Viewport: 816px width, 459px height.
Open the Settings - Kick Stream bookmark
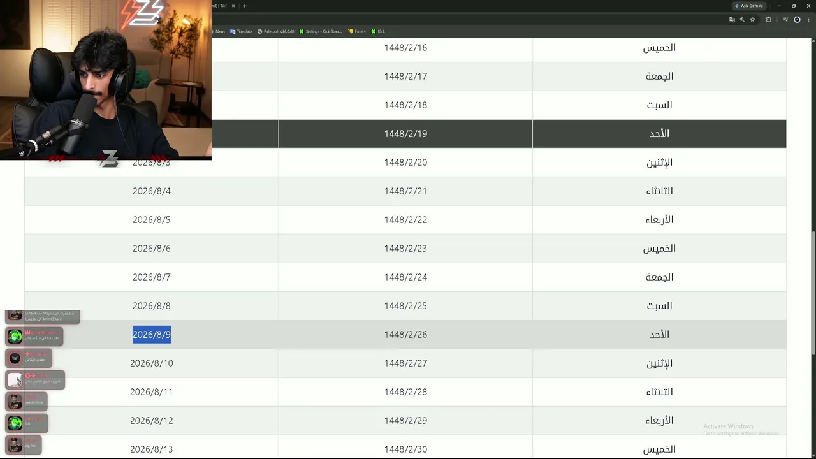321,31
